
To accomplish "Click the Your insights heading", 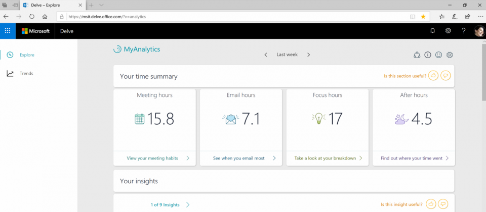I will (139, 181).
